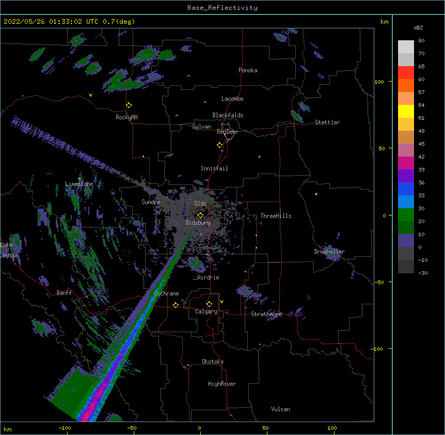Click the Innisfail city label

(x=214, y=168)
